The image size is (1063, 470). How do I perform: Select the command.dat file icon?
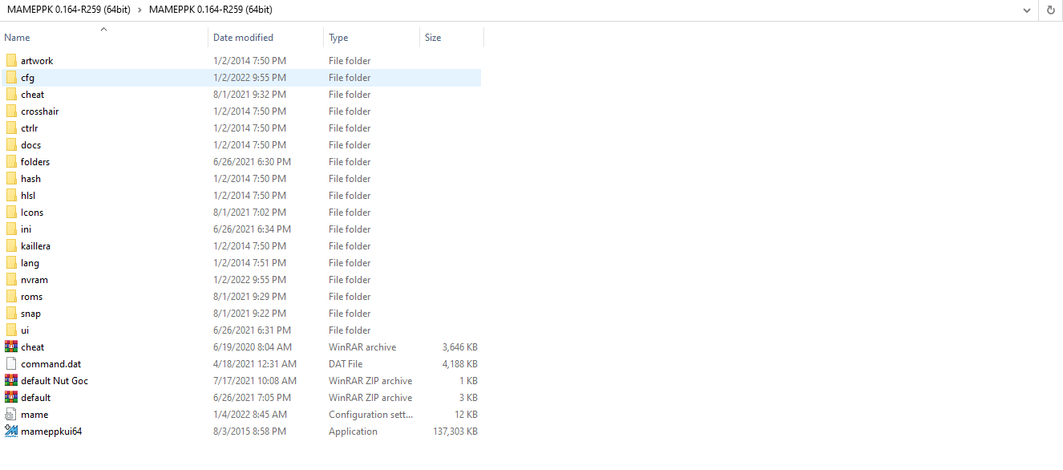[11, 364]
